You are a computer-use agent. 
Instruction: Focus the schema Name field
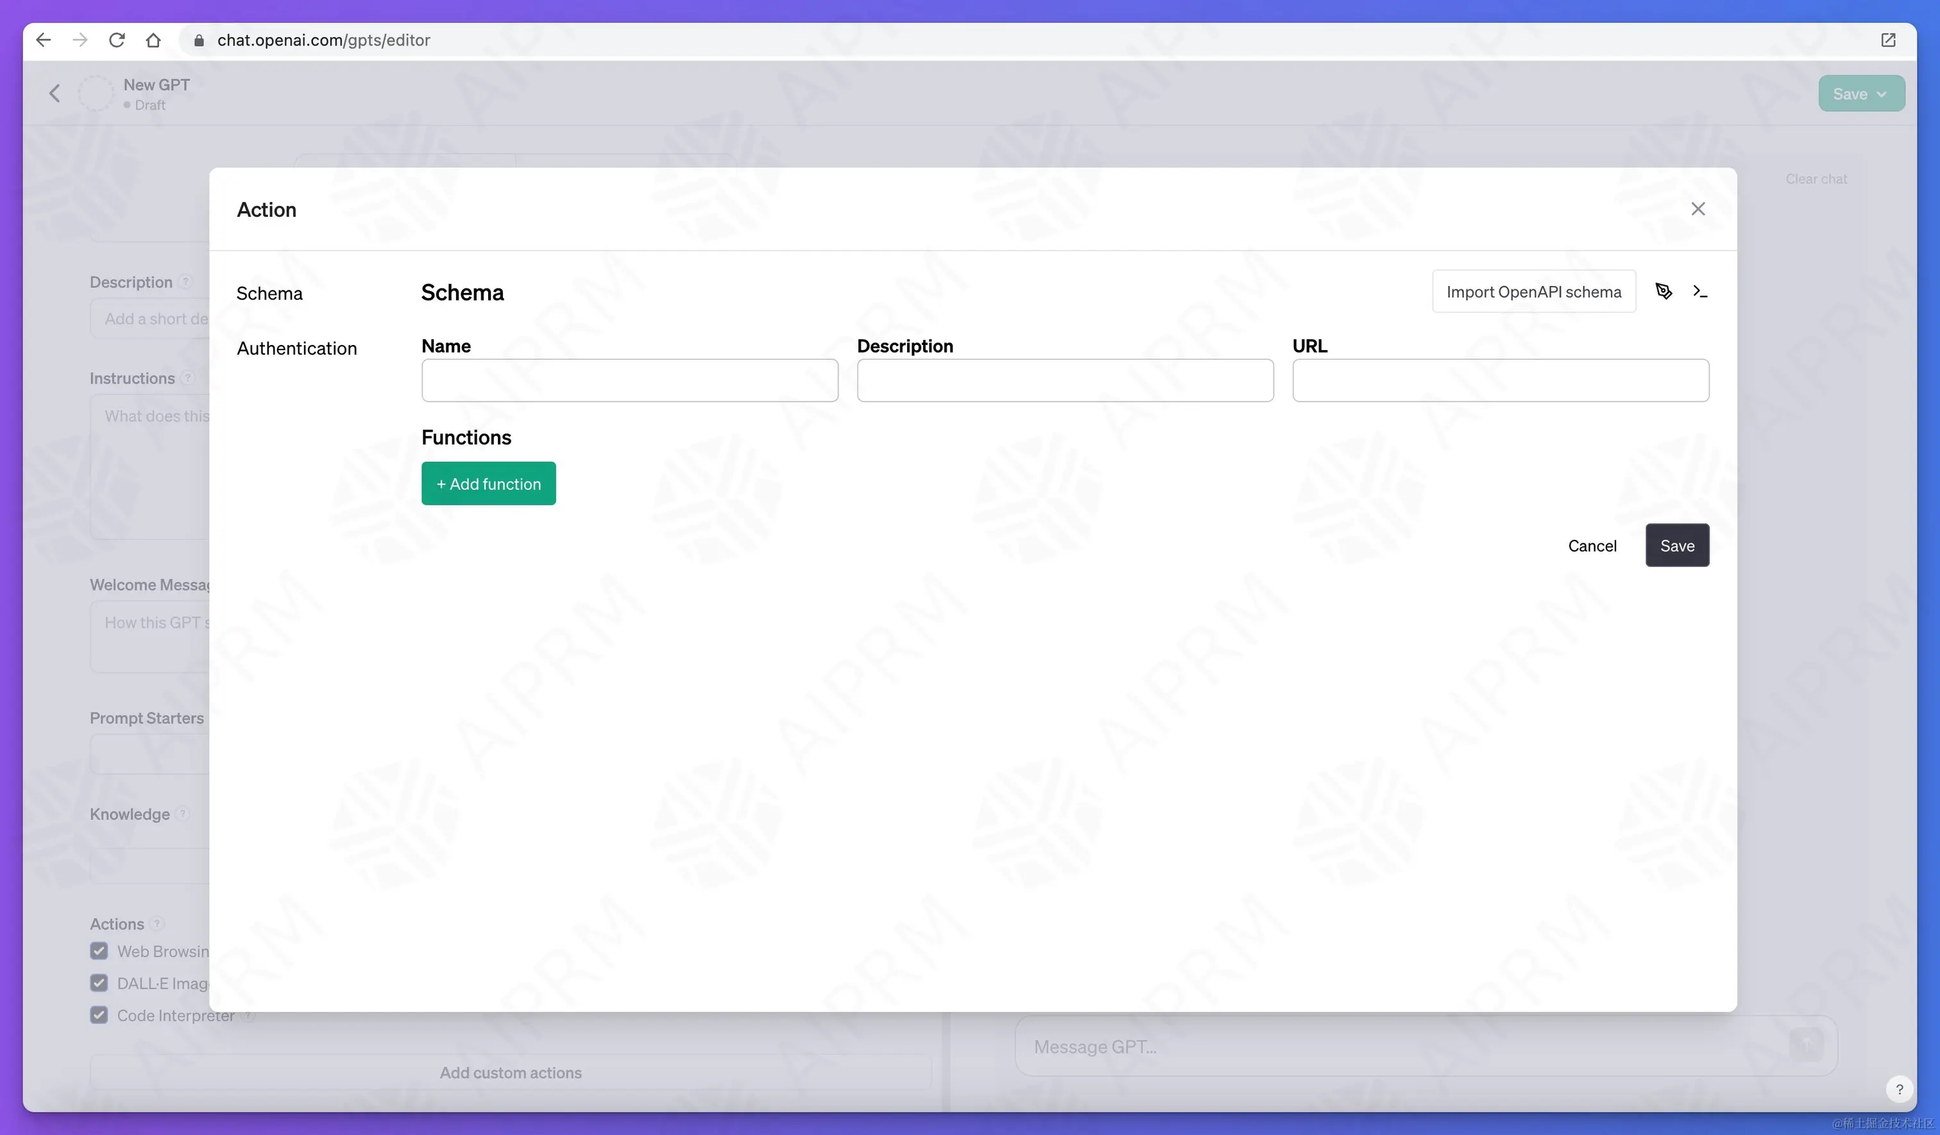point(630,380)
